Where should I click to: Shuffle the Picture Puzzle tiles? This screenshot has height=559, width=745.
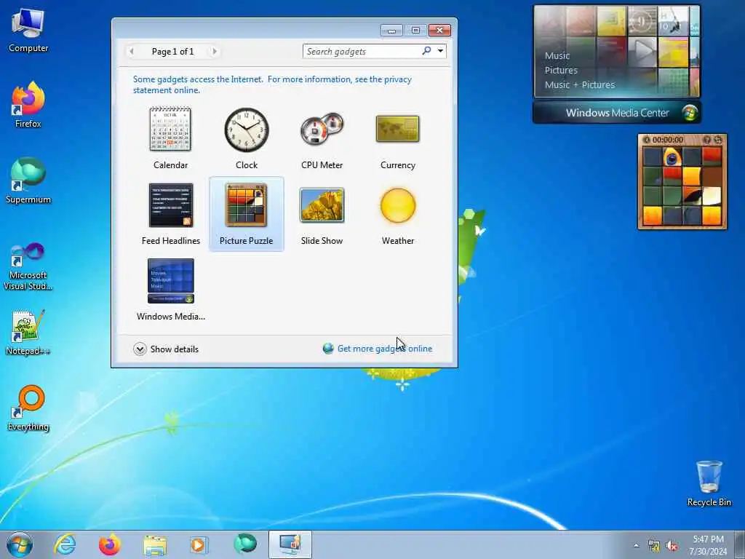(x=718, y=140)
